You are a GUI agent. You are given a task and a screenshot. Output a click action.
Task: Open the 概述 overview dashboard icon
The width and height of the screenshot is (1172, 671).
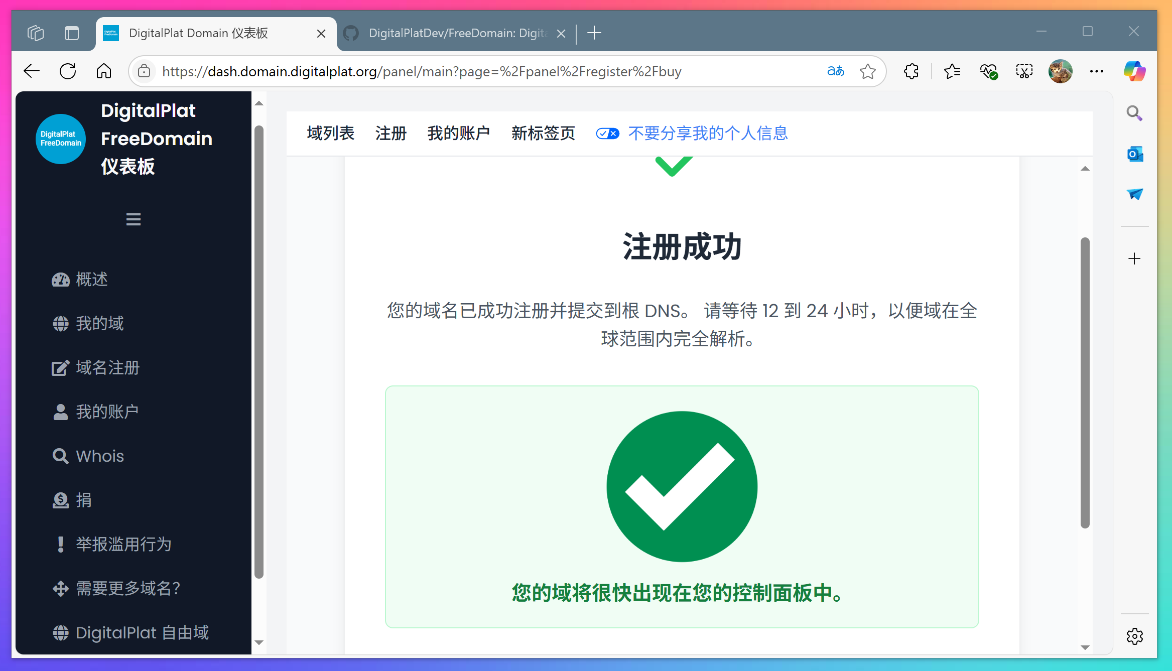[x=60, y=280]
